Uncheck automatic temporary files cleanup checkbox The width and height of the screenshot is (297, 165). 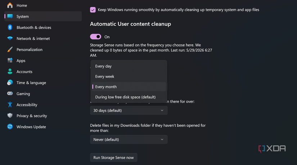click(93, 10)
